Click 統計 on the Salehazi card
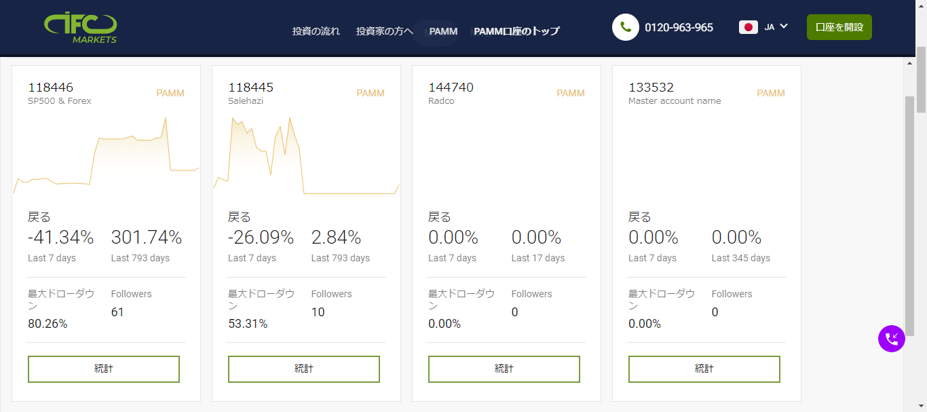 click(303, 369)
